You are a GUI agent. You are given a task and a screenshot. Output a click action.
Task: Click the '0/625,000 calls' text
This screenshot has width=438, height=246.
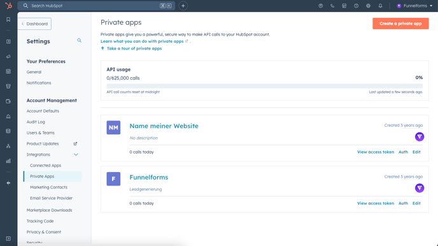[123, 78]
